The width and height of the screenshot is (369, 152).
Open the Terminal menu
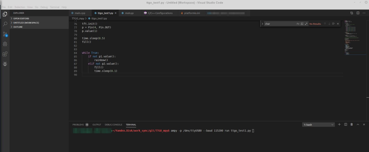click(x=55, y=7)
